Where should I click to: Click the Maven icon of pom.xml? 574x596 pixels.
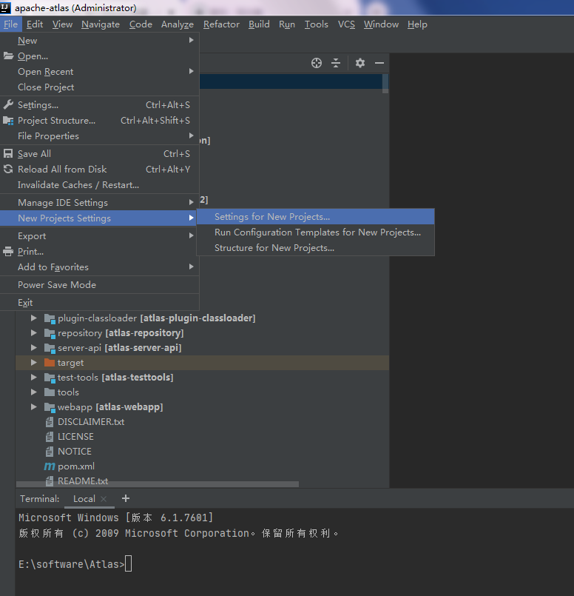click(50, 466)
